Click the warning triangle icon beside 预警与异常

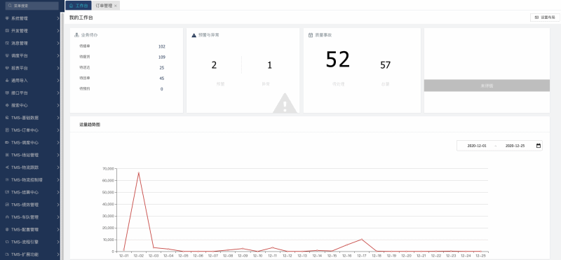(x=194, y=36)
